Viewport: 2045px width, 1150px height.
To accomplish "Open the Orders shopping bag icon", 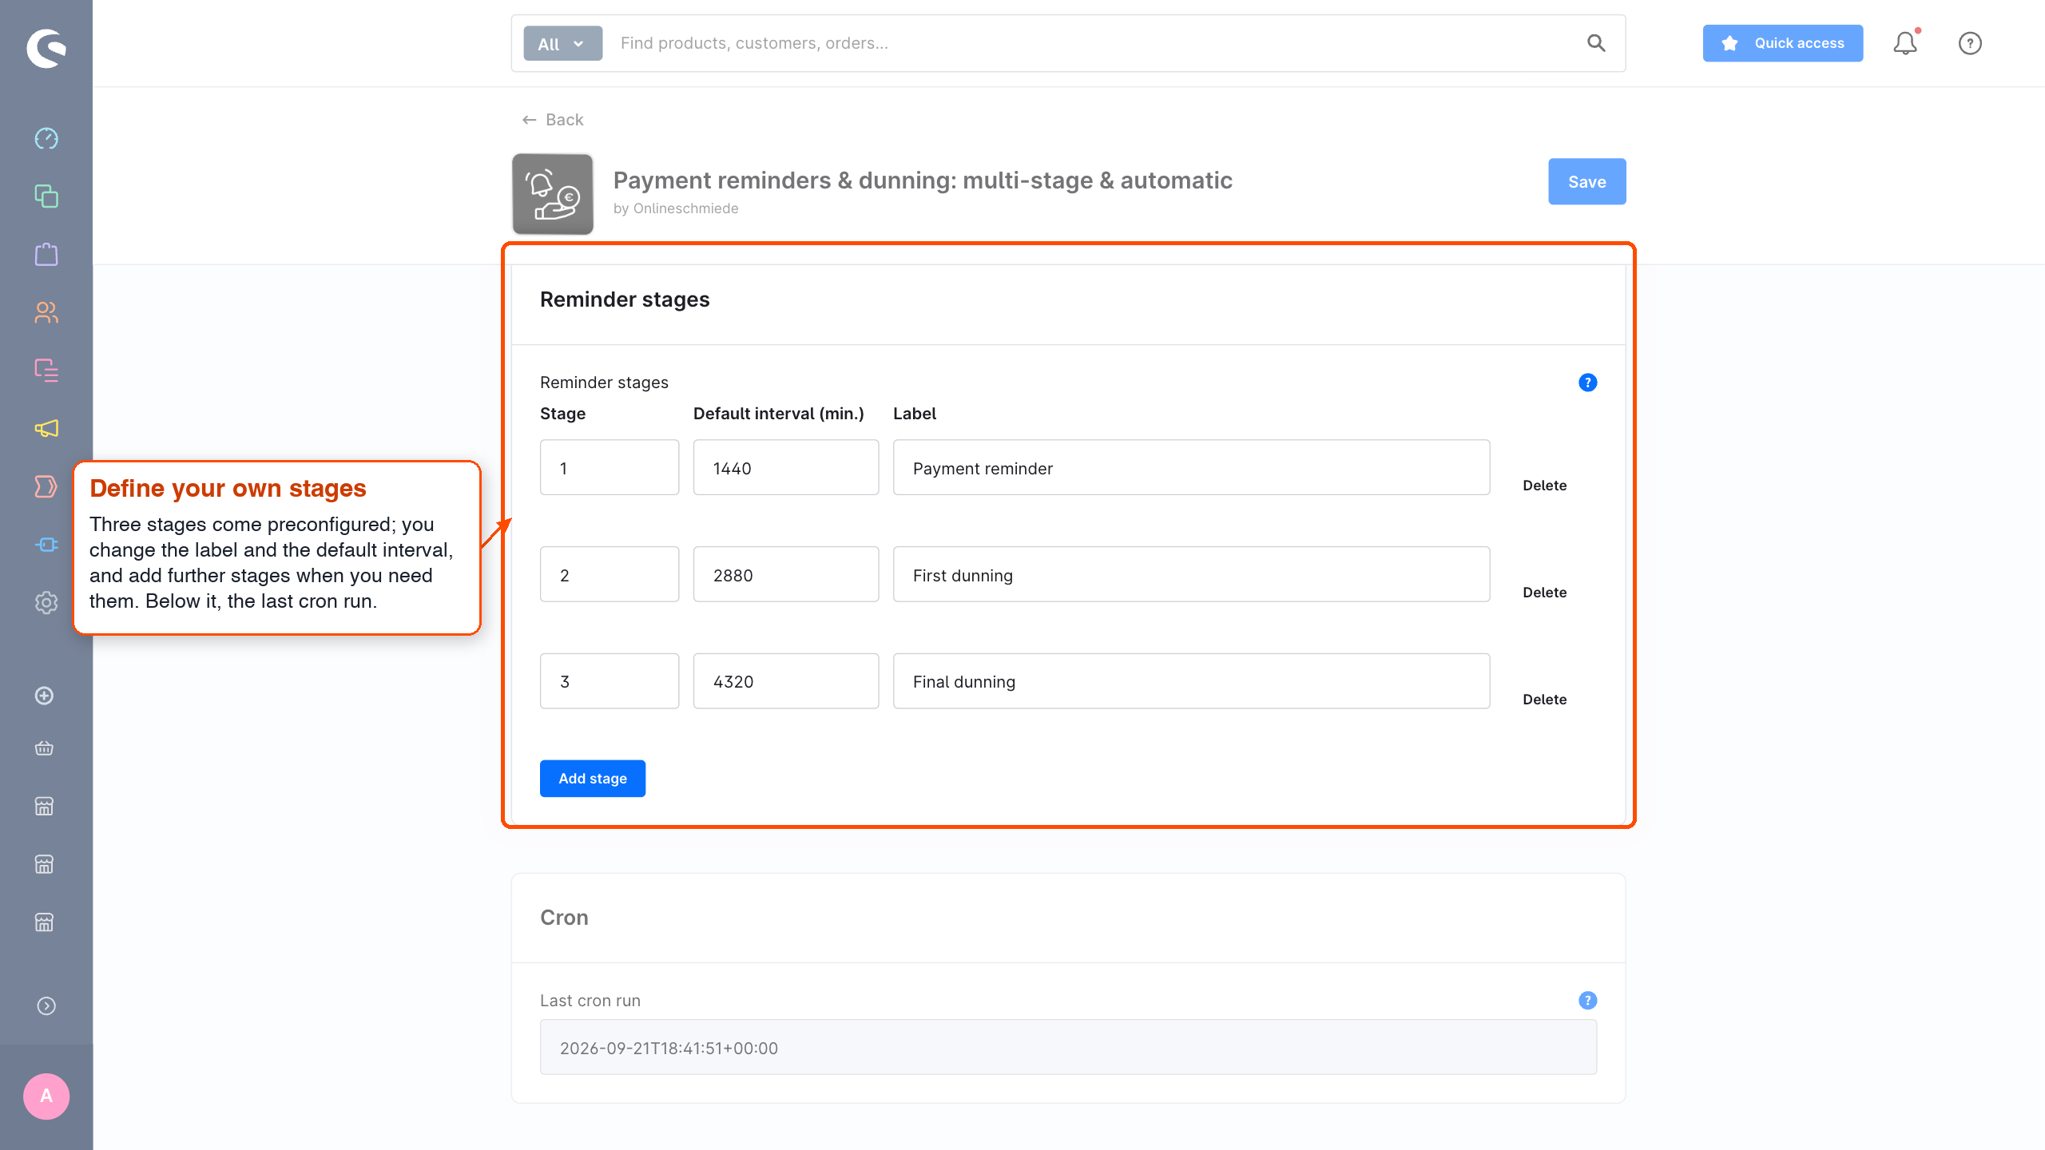I will pyautogui.click(x=46, y=255).
